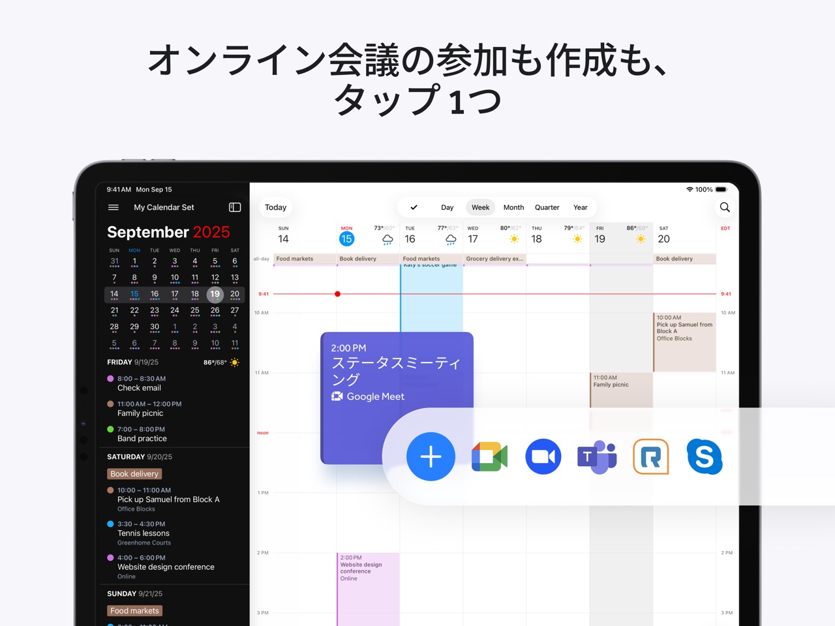Screen dimensions: 835x626
Task: Open Book delivery all-day event on Monday
Action: 368,259
